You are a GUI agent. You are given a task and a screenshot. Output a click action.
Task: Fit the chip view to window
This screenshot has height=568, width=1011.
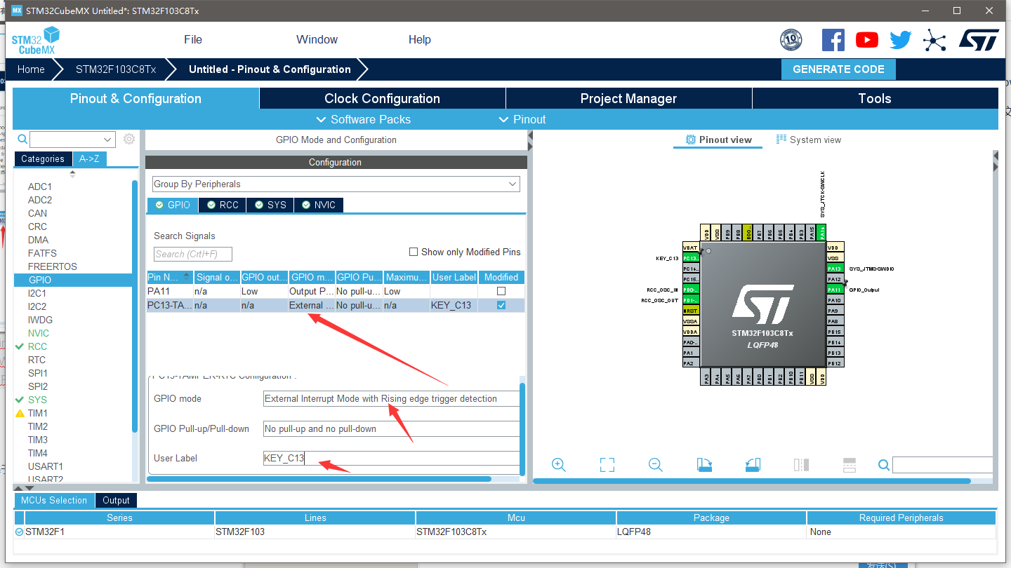click(607, 465)
